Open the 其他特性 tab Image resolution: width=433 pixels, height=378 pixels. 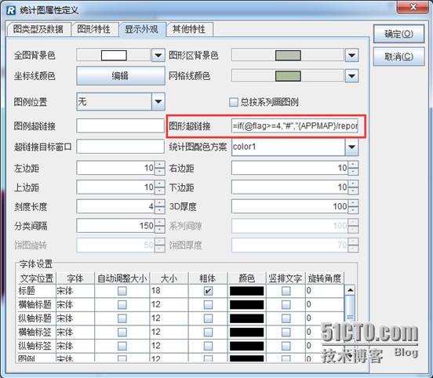pyautogui.click(x=189, y=29)
